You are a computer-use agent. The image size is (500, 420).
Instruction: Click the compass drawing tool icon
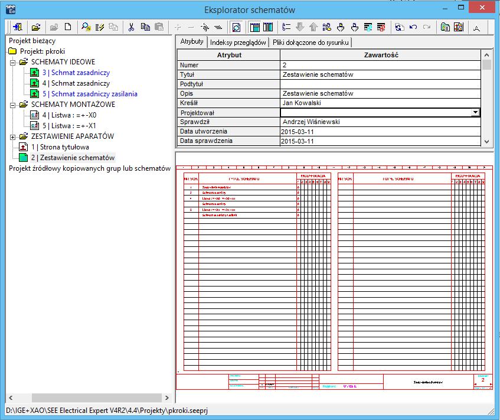pos(477,27)
